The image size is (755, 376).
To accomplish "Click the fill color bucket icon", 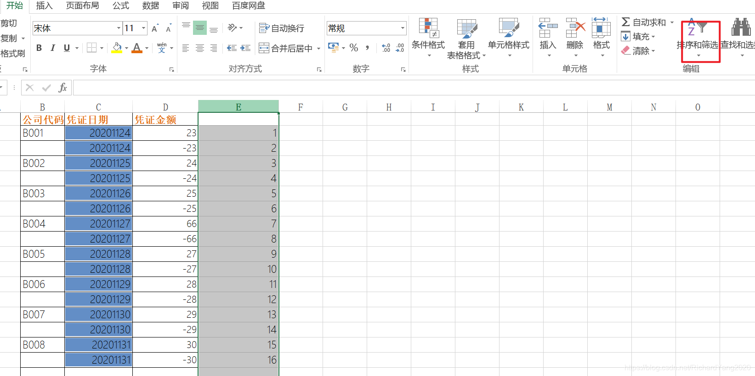I will point(117,48).
